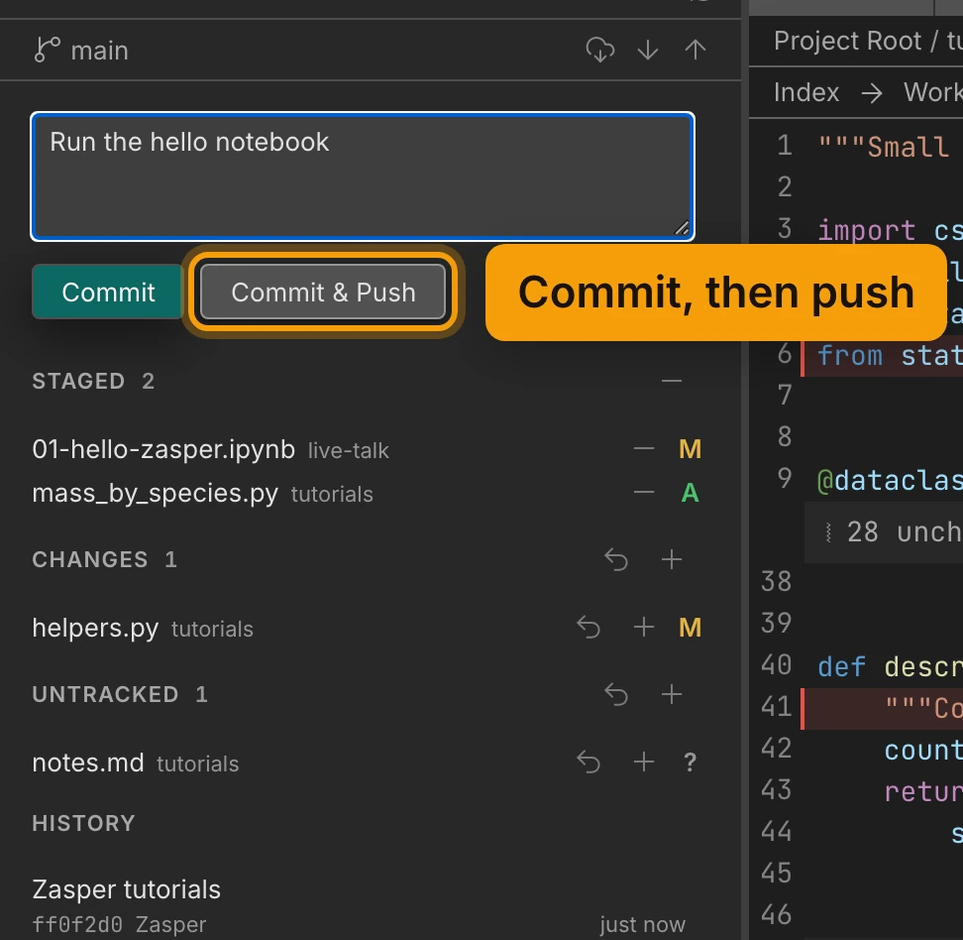Click the @dataclass line in the diff
Screen dimensions: 963x940
[x=890, y=480]
